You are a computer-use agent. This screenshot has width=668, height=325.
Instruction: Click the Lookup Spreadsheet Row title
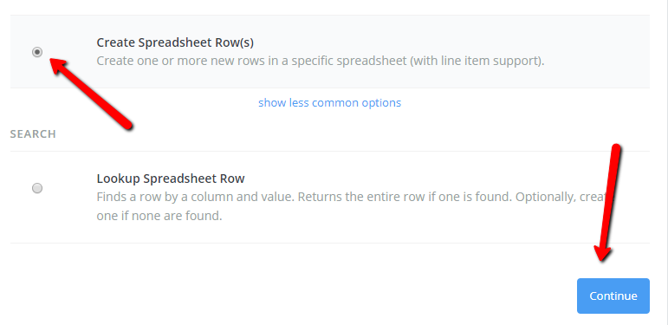click(x=171, y=179)
